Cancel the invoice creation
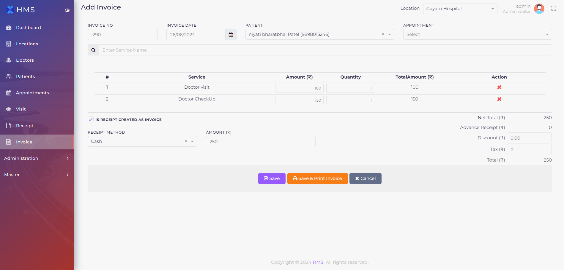 click(365, 178)
